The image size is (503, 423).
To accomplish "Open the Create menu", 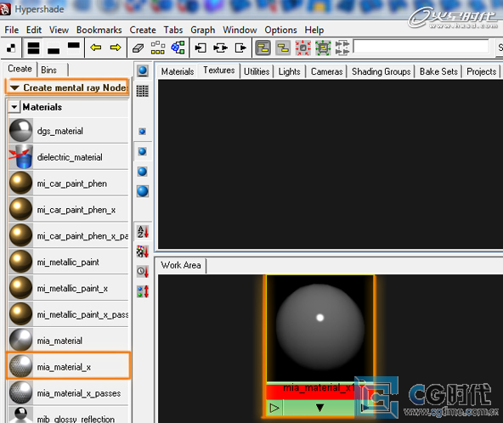I will (143, 30).
